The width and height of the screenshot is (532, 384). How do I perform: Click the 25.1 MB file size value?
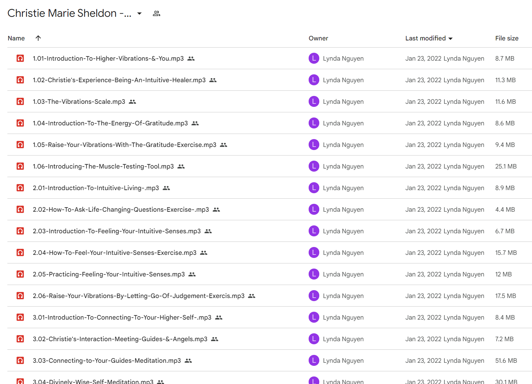point(506,166)
